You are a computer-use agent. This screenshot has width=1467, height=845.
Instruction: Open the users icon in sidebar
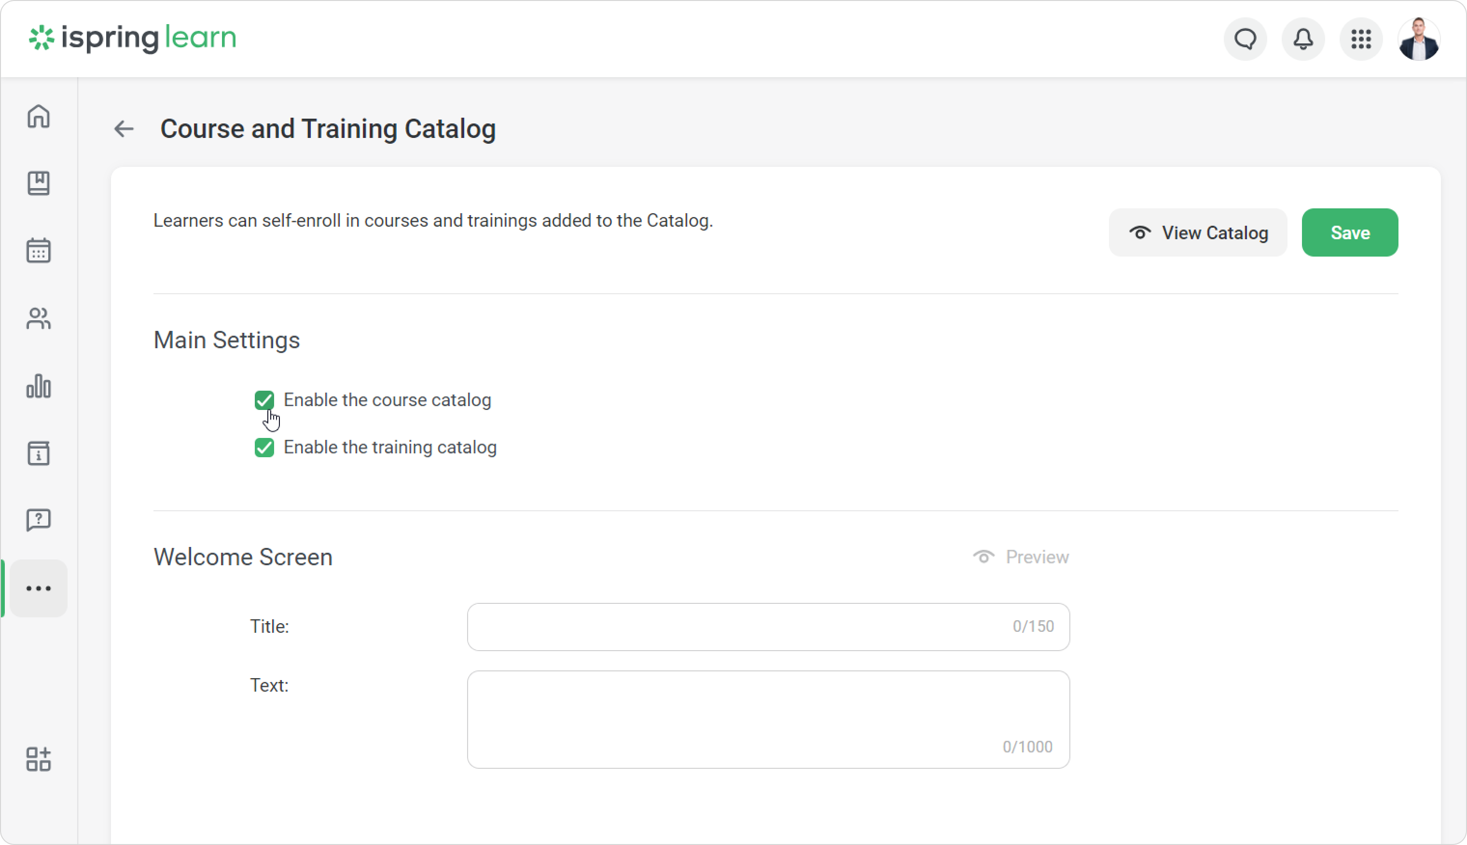pos(38,318)
